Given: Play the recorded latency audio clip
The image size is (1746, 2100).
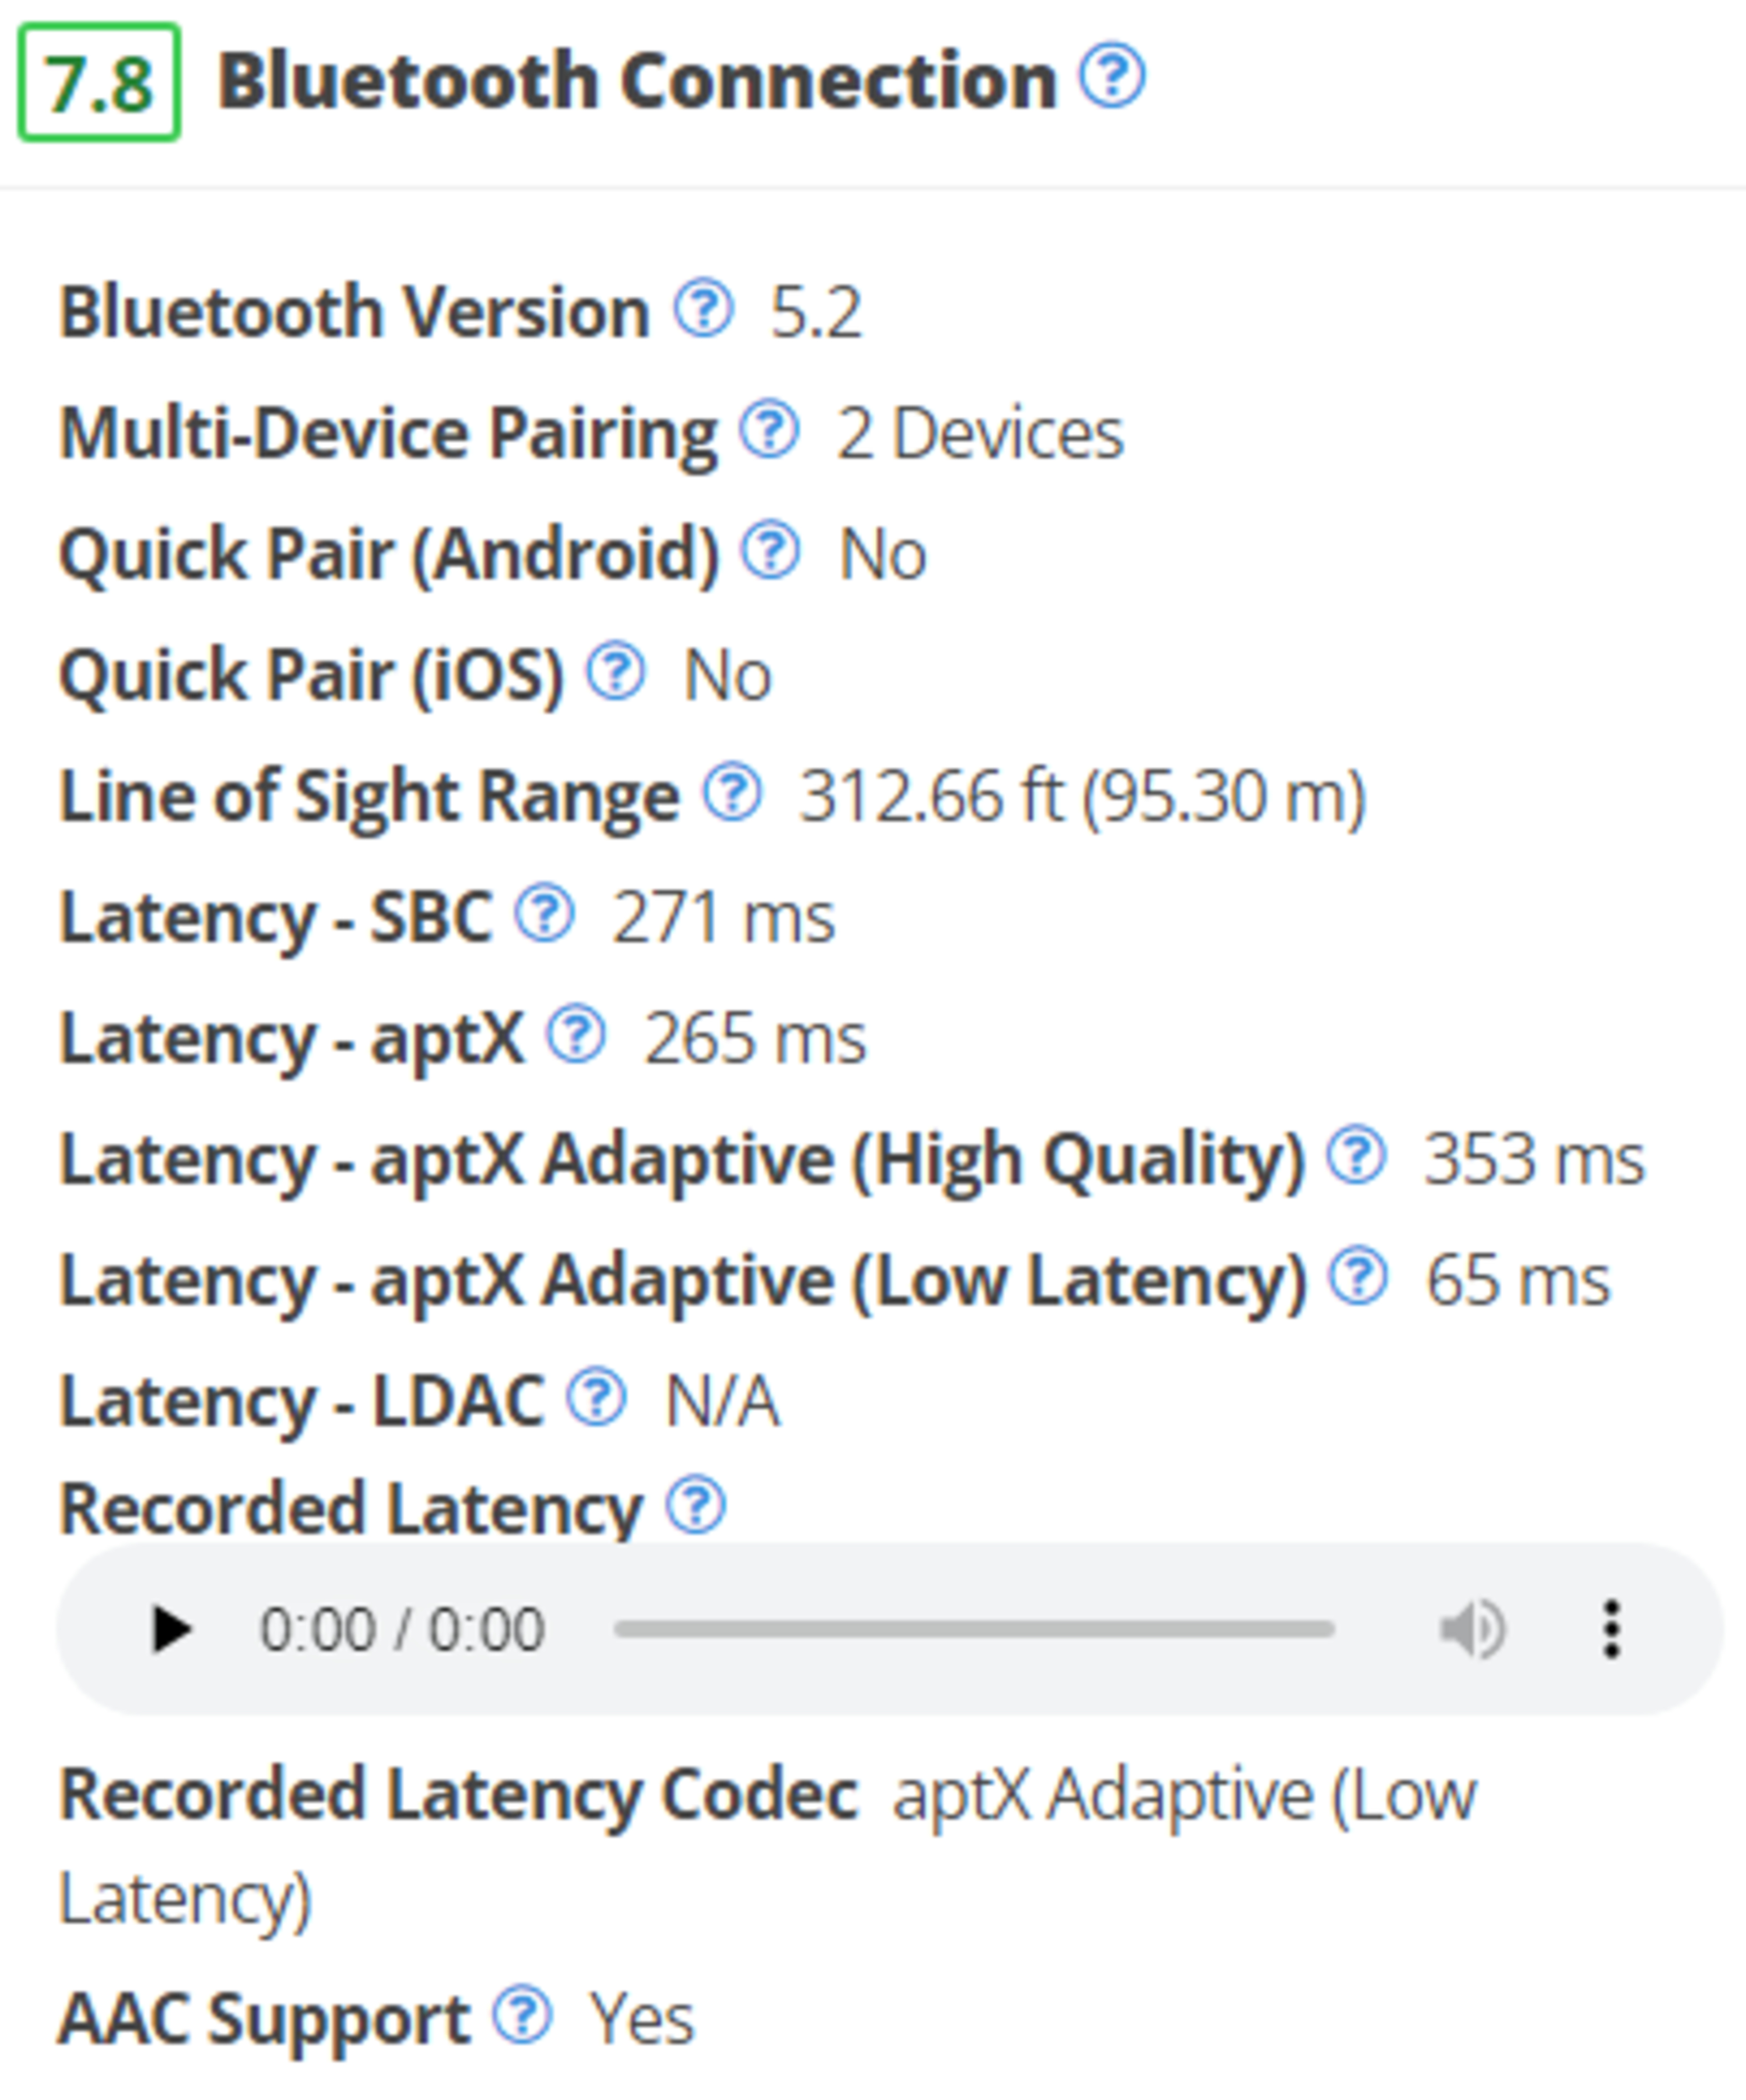Looking at the screenshot, I should [x=171, y=1630].
